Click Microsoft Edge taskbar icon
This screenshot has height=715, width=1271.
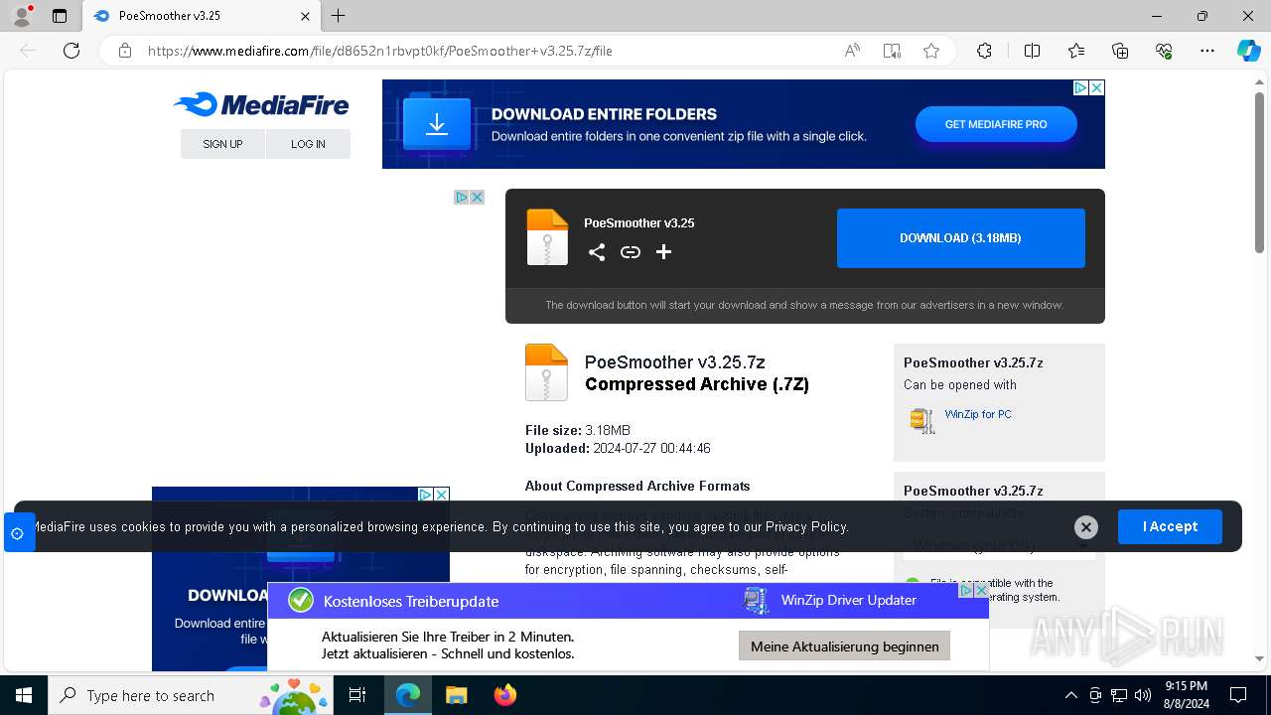click(408, 695)
